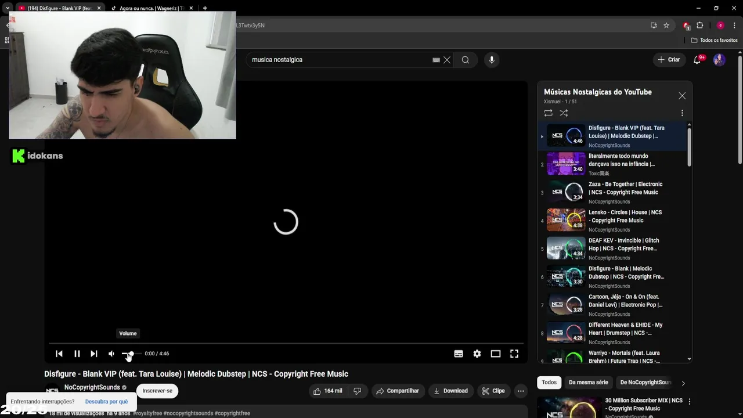Enter fullscreen mode

point(514,354)
